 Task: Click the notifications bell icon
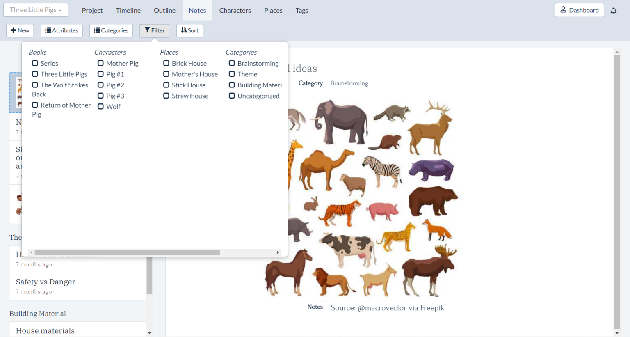click(613, 11)
